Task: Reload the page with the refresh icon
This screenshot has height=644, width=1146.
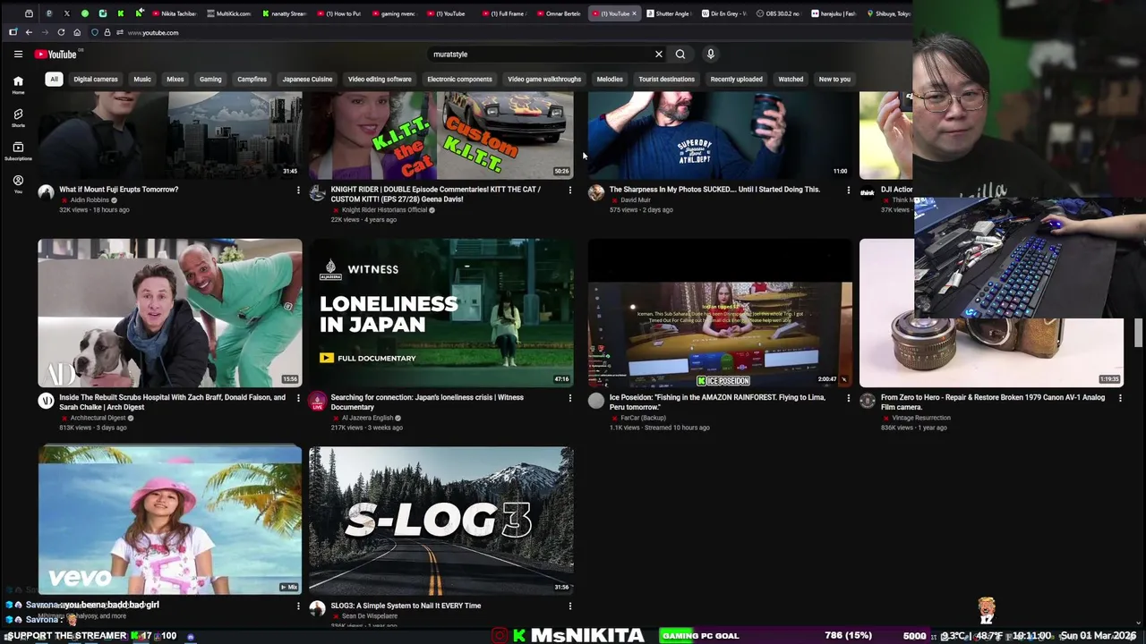Action: (61, 32)
